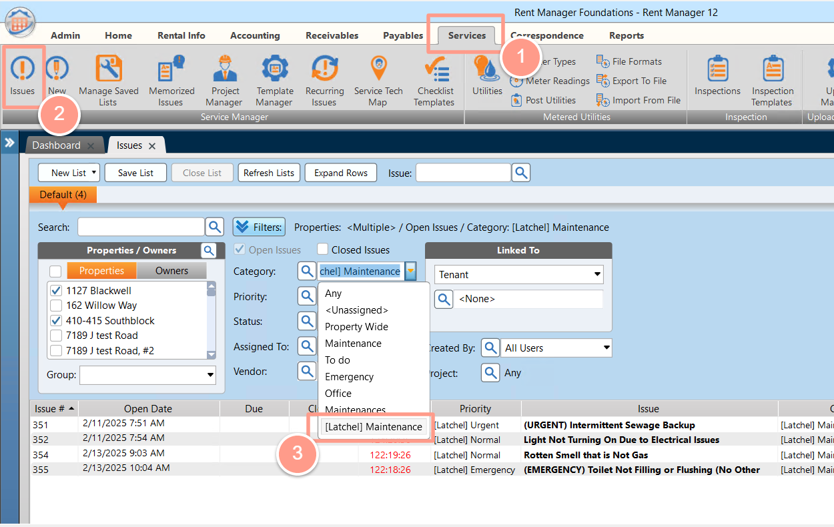Open the Template Manager
Screen dimensions: 834x527
click(x=274, y=80)
